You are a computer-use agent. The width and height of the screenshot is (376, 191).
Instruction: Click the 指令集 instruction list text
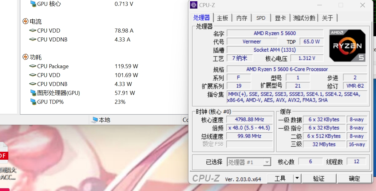point(297,97)
